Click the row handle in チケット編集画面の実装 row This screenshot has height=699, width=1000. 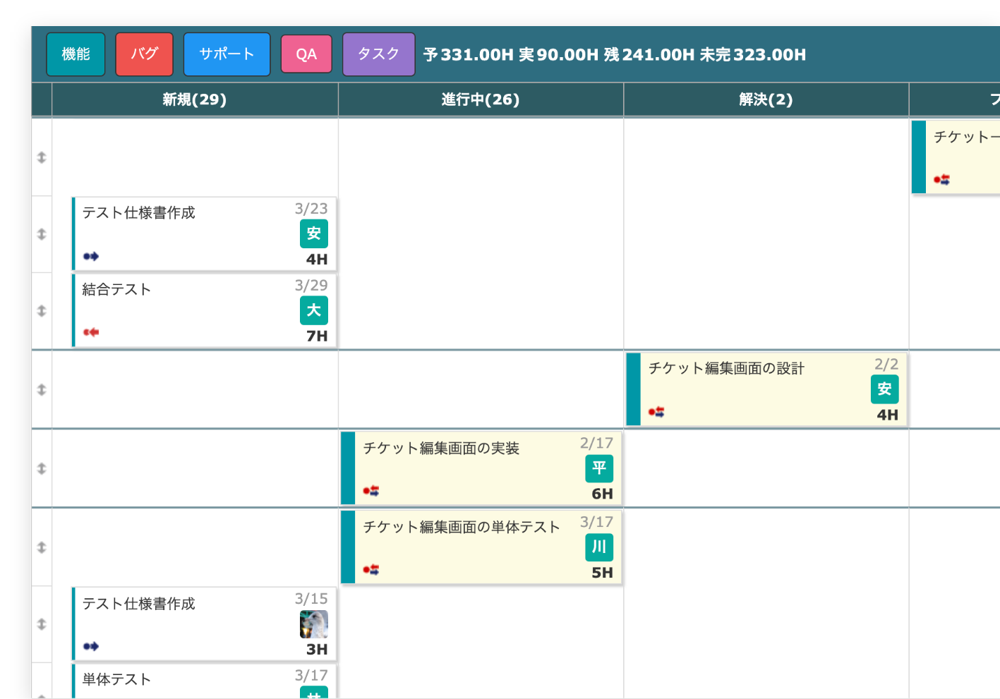(x=42, y=468)
